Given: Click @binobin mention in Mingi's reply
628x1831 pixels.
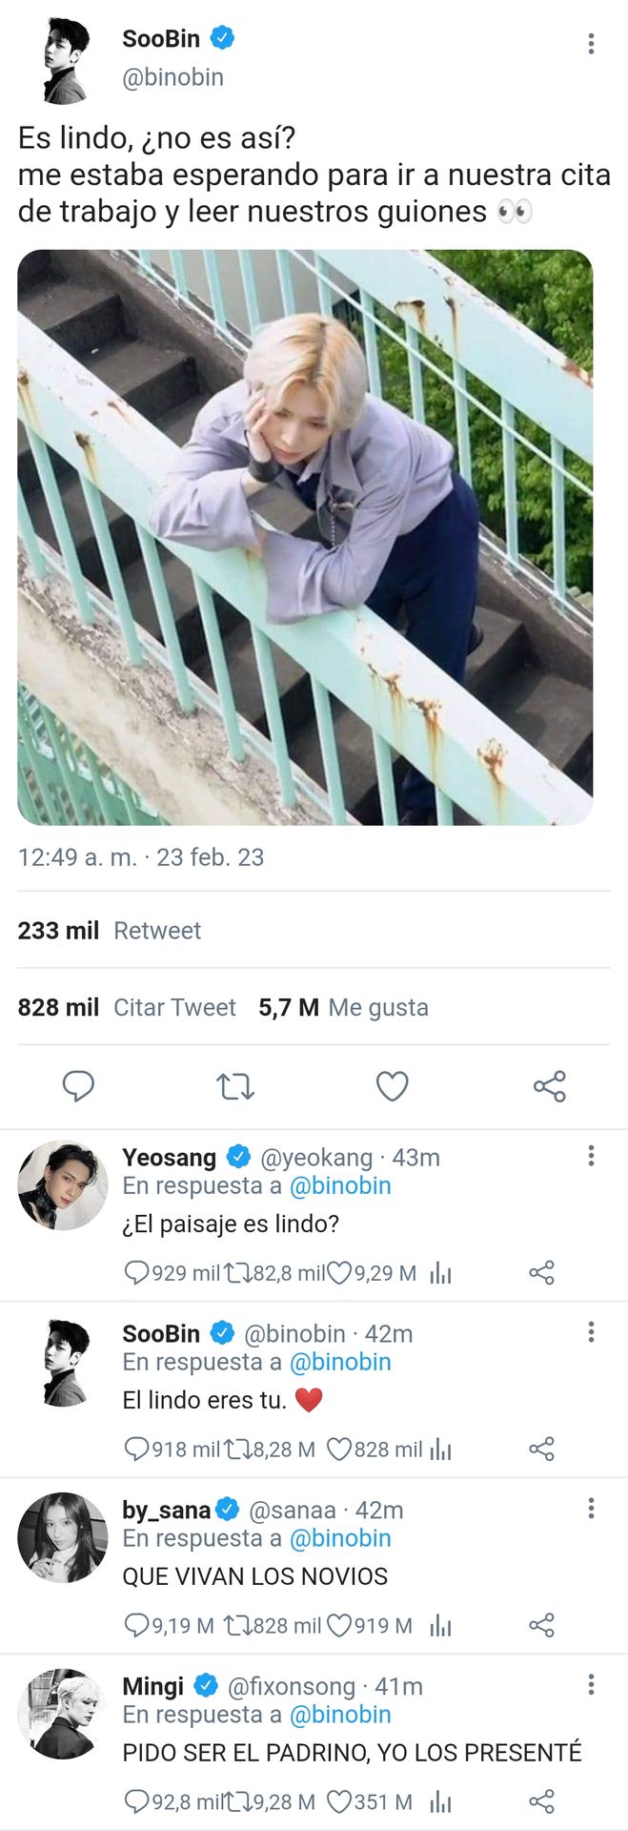Looking at the screenshot, I should [x=340, y=1715].
